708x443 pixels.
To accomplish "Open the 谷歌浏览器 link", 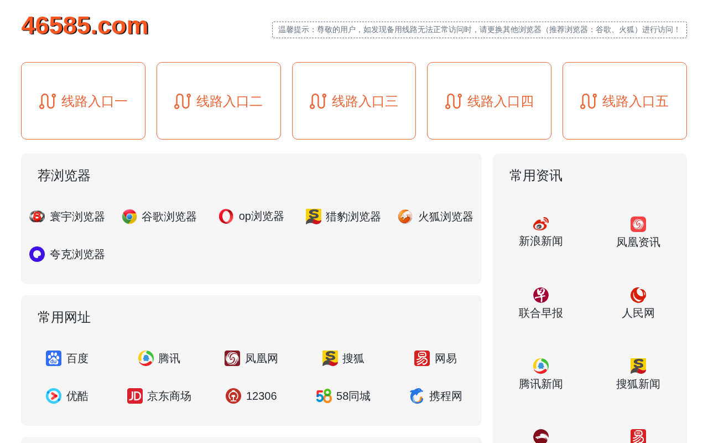I will point(169,217).
